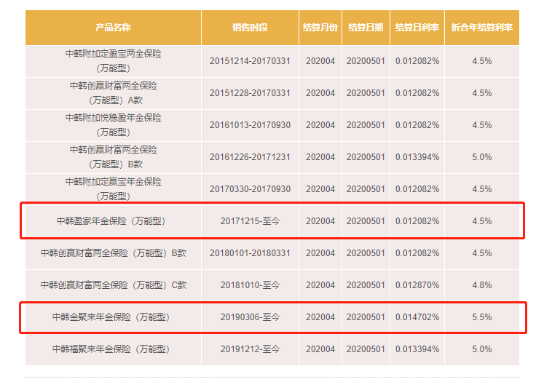Click the 结算日利率 column header
This screenshot has height=390, width=552.
[417, 28]
